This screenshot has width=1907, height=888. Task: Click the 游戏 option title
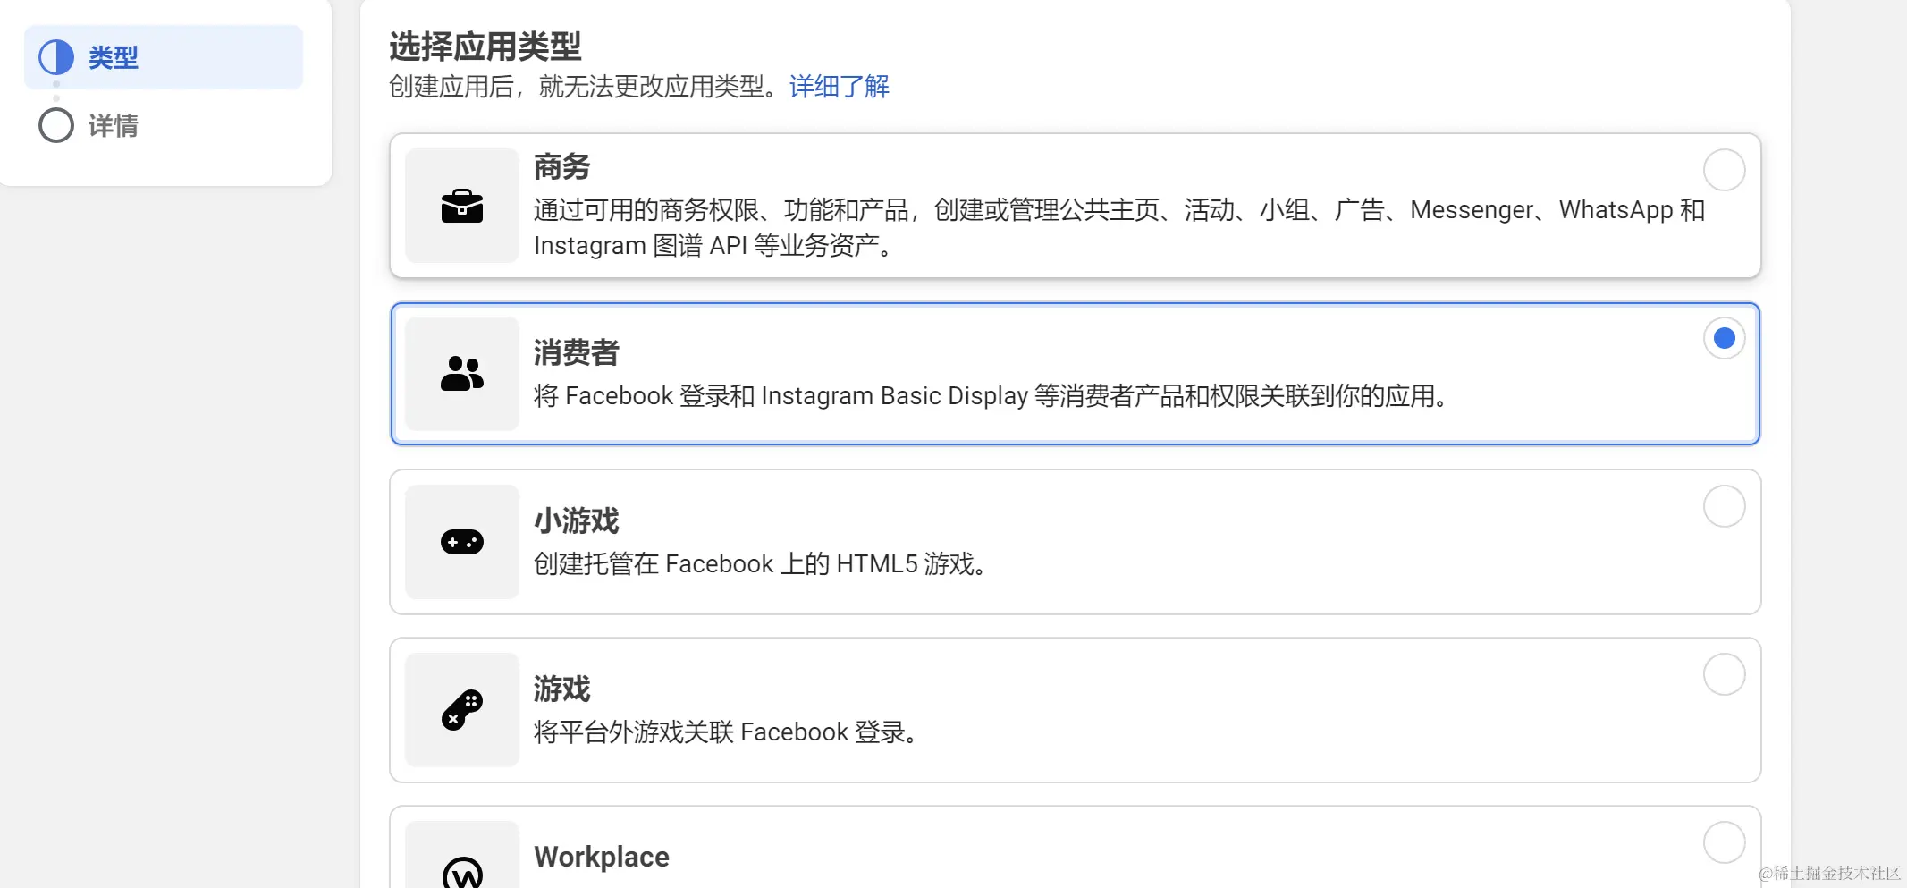click(x=561, y=689)
